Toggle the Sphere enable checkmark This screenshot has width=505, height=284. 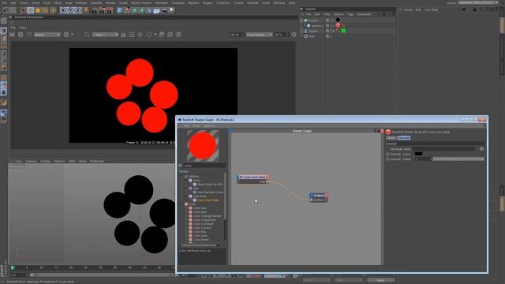[332, 25]
